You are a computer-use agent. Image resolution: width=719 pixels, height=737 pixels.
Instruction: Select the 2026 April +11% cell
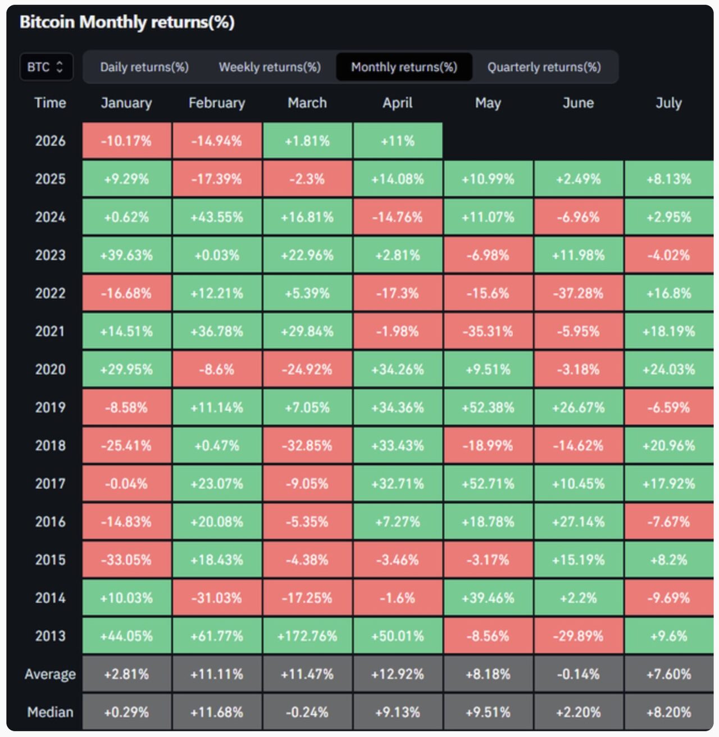(x=397, y=140)
